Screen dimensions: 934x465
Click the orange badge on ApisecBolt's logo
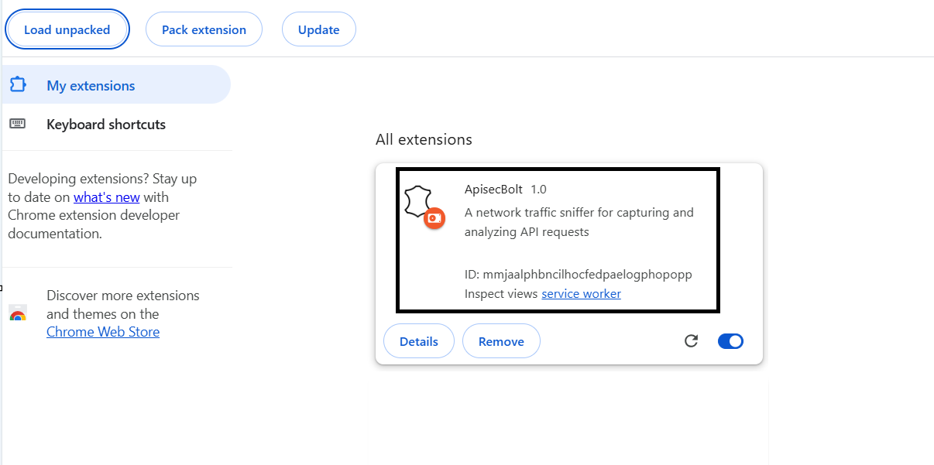(x=434, y=219)
